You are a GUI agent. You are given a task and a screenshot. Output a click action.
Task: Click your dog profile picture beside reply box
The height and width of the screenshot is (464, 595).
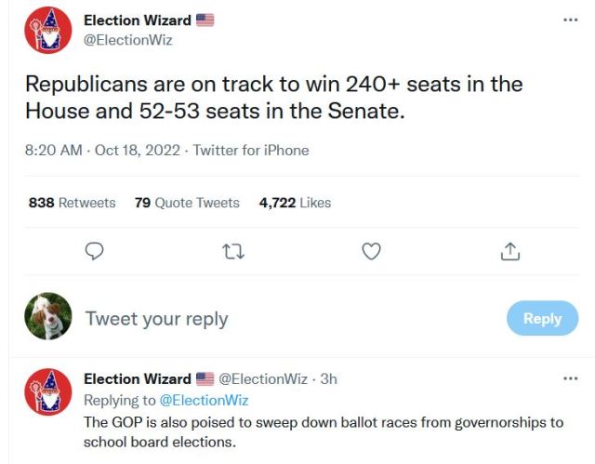[48, 317]
